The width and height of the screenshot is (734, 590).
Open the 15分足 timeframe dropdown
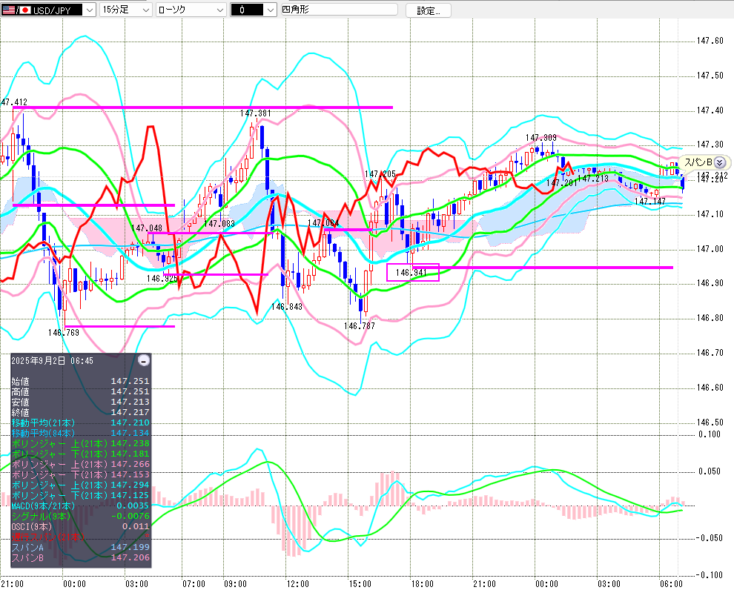point(125,10)
